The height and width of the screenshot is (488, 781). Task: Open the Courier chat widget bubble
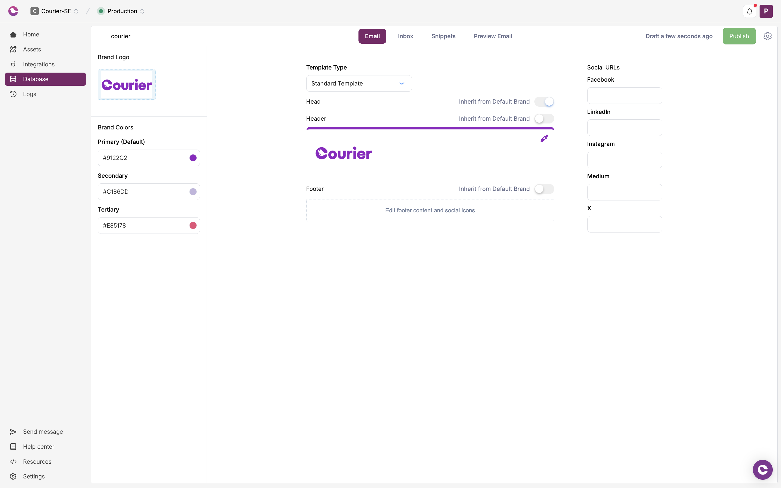pos(762,470)
